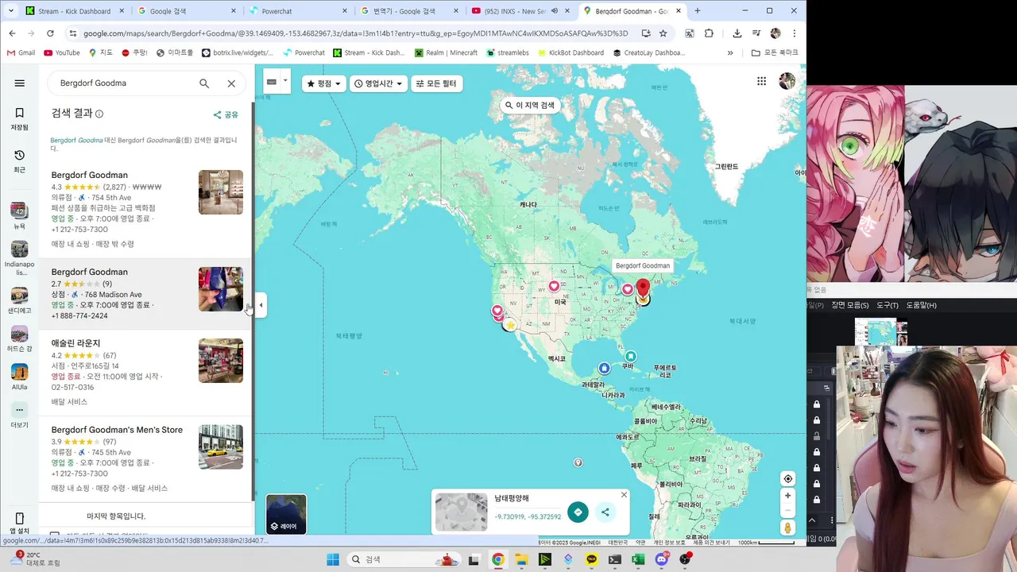Open 도움말(H) menu in OBS window

(922, 305)
